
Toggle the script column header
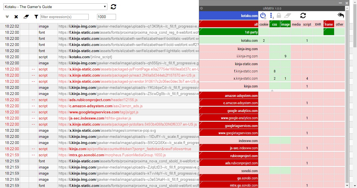307,24
